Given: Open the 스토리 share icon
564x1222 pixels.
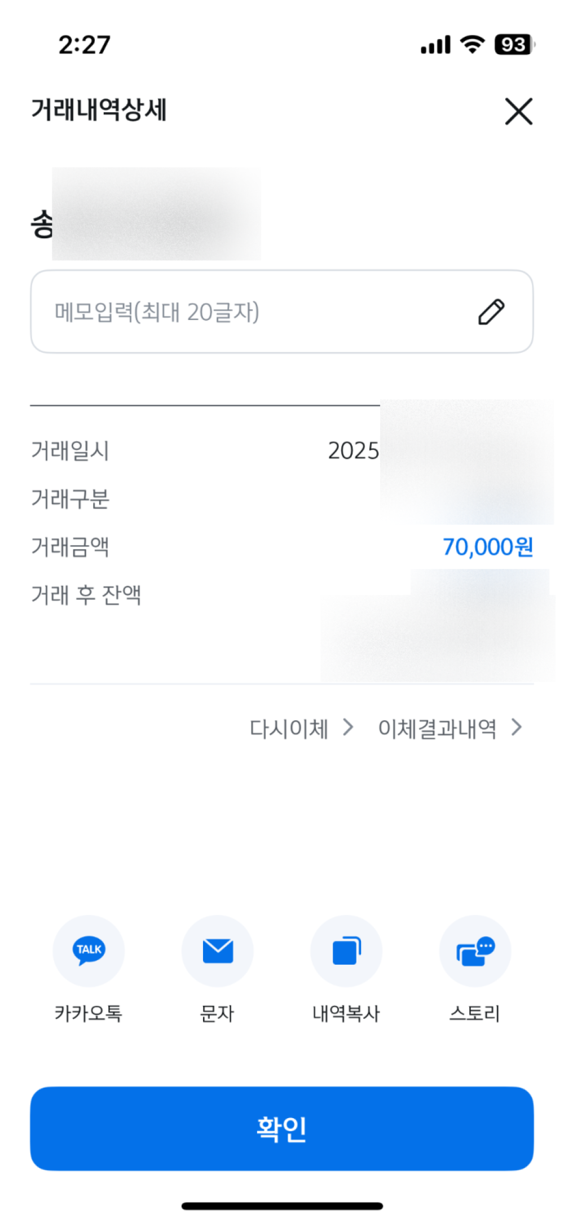Looking at the screenshot, I should tap(475, 951).
